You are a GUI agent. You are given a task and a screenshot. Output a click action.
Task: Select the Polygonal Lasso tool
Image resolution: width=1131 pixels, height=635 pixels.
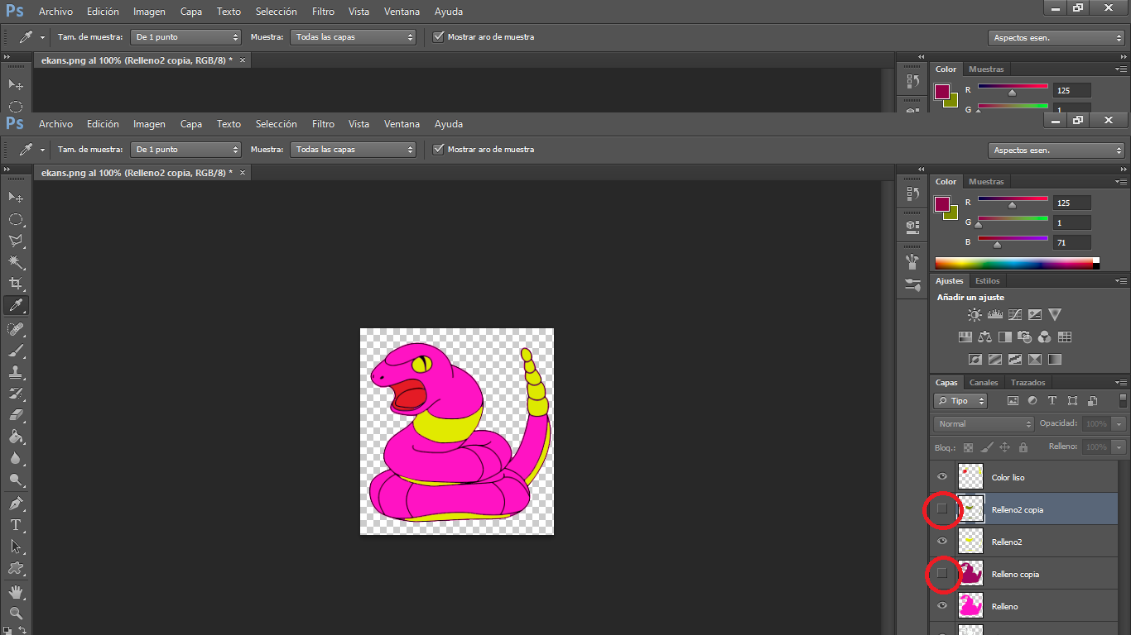tap(16, 241)
